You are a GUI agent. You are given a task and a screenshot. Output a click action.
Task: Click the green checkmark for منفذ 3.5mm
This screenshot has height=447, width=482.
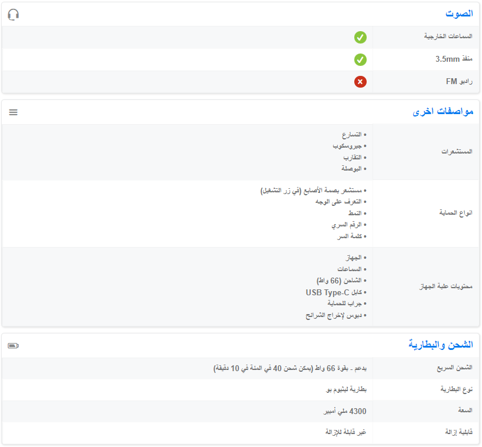pyautogui.click(x=360, y=59)
